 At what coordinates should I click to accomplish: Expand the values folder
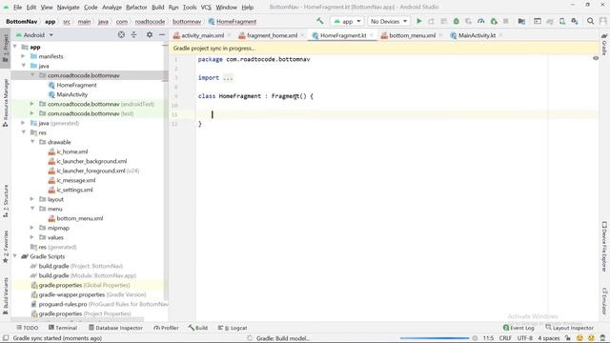32,237
